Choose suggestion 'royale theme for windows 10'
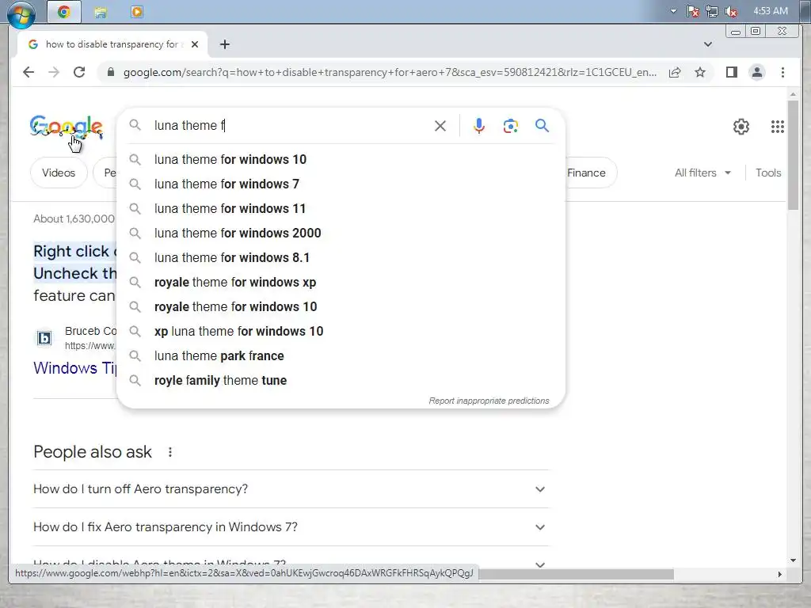Viewport: 811px width, 608px height. 341,307
